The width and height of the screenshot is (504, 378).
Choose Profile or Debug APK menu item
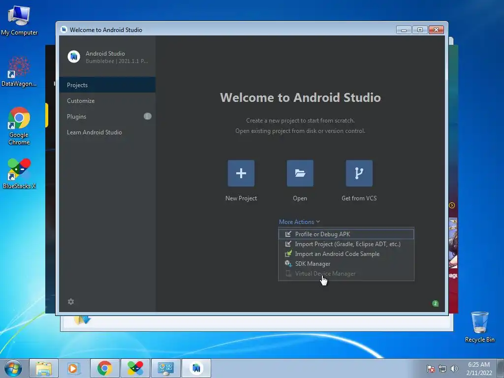coord(346,234)
